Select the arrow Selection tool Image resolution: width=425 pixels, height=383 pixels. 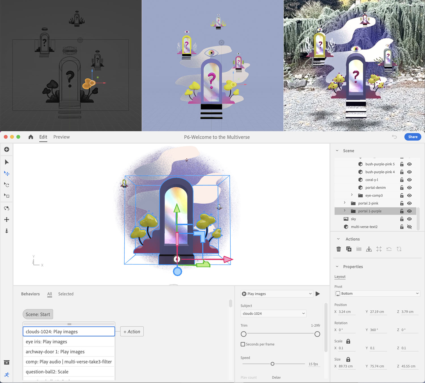click(x=7, y=162)
